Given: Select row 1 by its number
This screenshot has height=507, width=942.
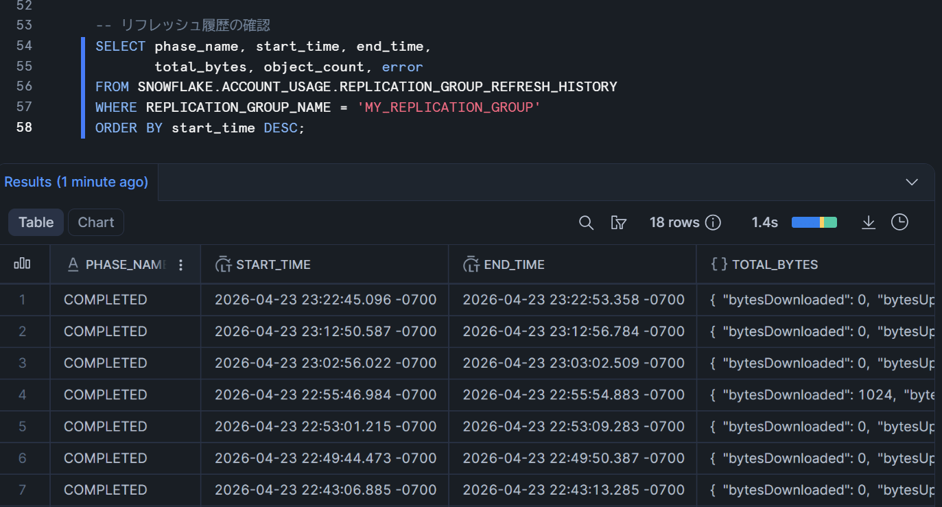Looking at the screenshot, I should (23, 300).
